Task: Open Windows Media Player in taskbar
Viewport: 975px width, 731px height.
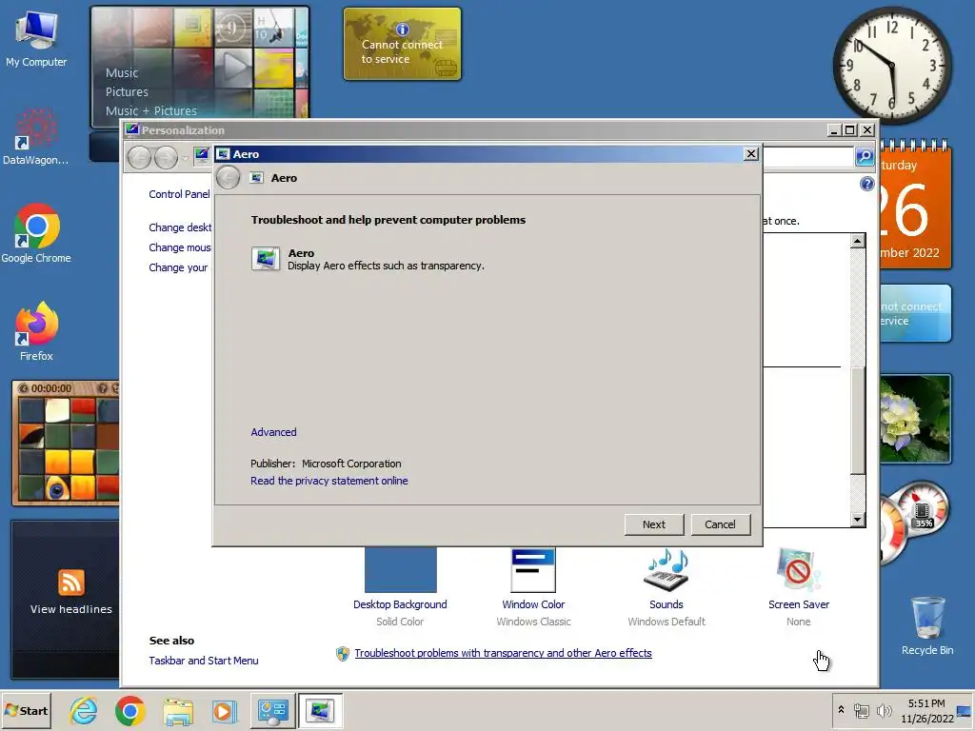Action: tap(225, 711)
